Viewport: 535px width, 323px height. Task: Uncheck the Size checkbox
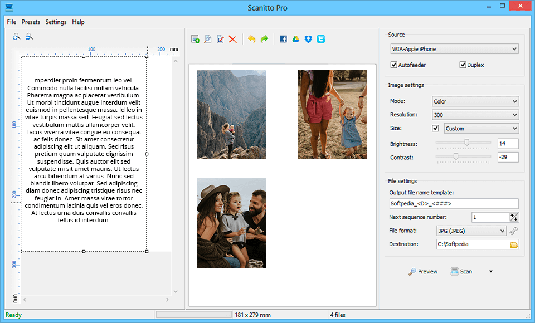[435, 128]
